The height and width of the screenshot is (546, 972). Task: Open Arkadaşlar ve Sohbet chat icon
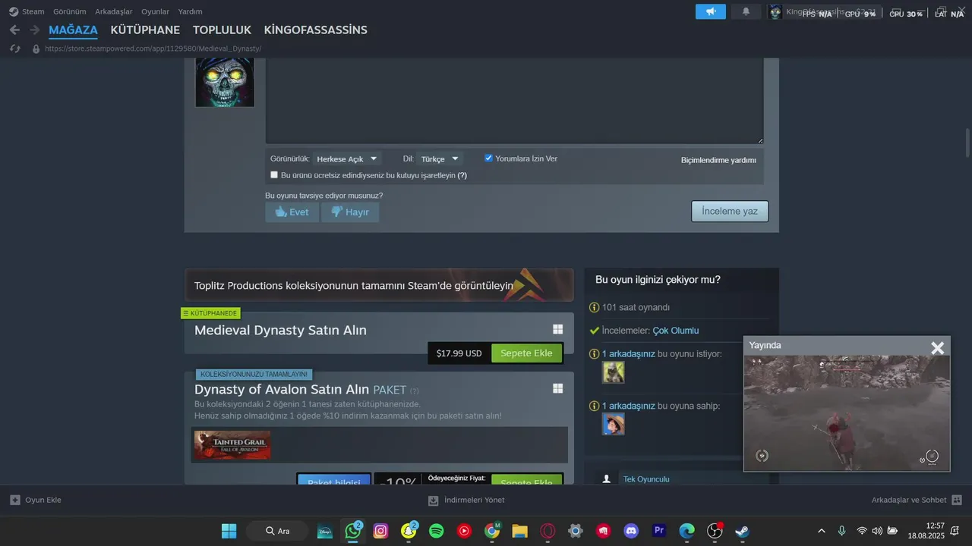pos(957,500)
